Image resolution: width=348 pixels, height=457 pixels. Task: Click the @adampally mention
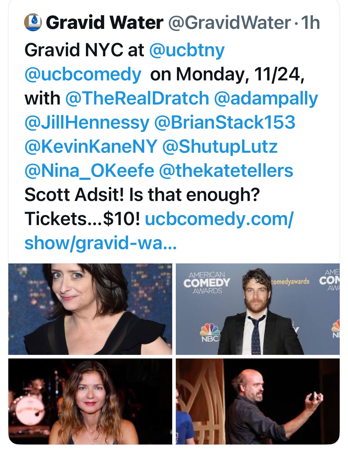tap(266, 98)
